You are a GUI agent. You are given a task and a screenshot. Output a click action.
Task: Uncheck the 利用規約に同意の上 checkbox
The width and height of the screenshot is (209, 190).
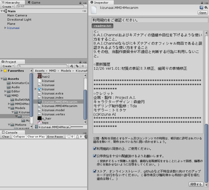coord(94,149)
